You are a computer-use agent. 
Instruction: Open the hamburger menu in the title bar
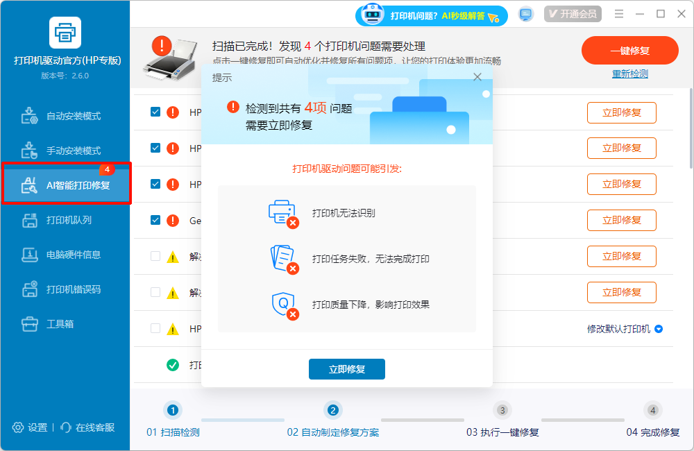(x=619, y=13)
